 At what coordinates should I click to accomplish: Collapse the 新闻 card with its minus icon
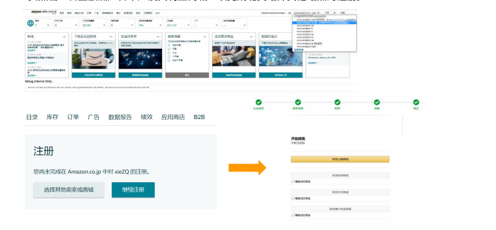pos(65,37)
